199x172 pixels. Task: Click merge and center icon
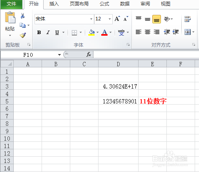(188, 32)
